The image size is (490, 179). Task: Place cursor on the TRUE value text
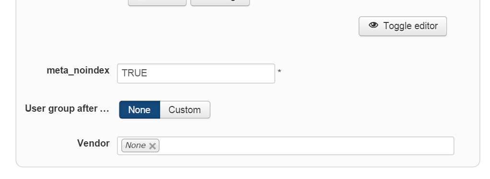(x=134, y=73)
